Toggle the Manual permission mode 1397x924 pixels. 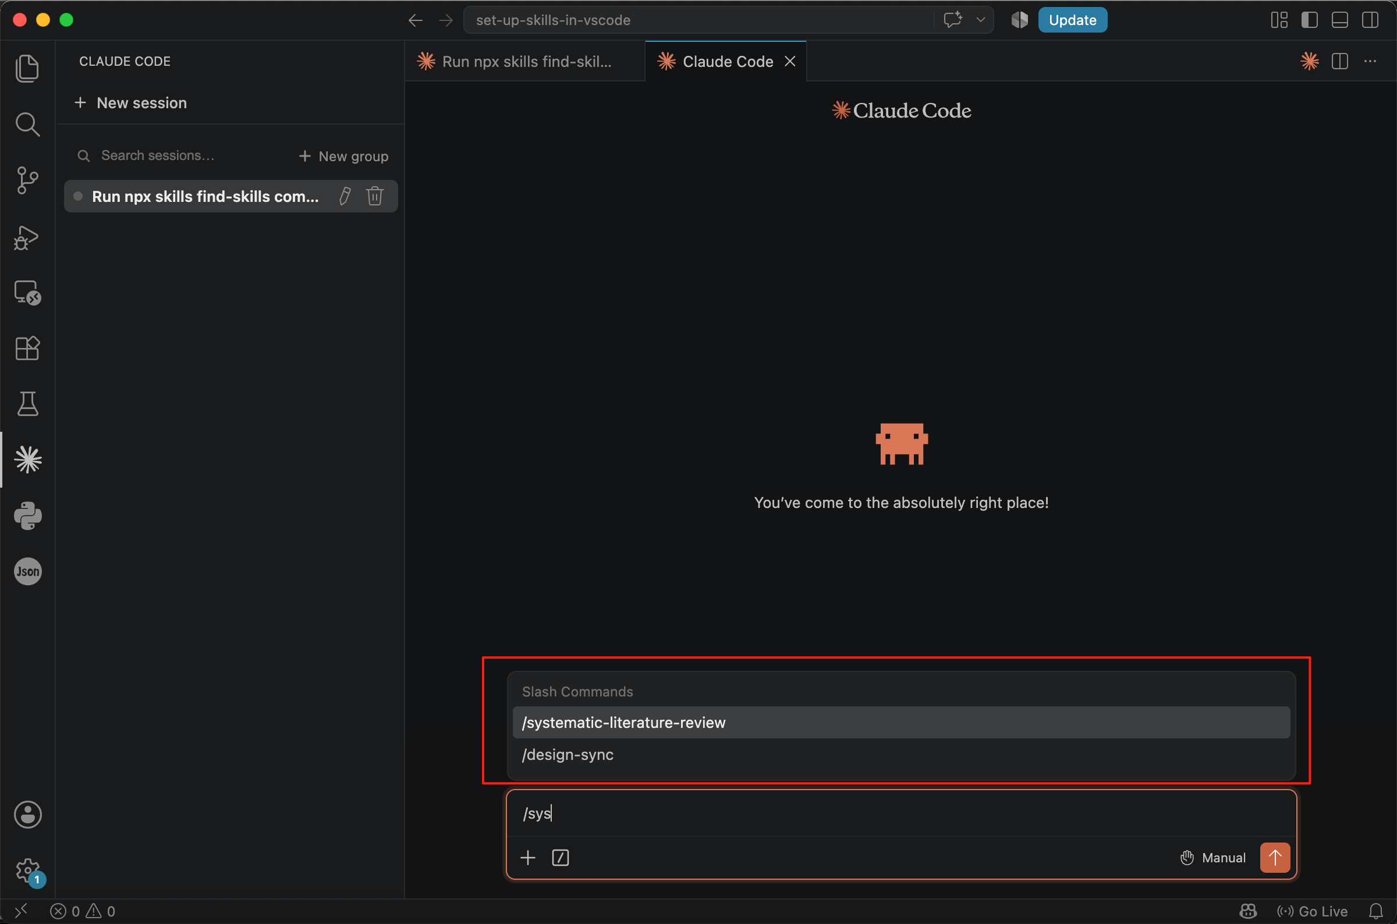[x=1213, y=858]
